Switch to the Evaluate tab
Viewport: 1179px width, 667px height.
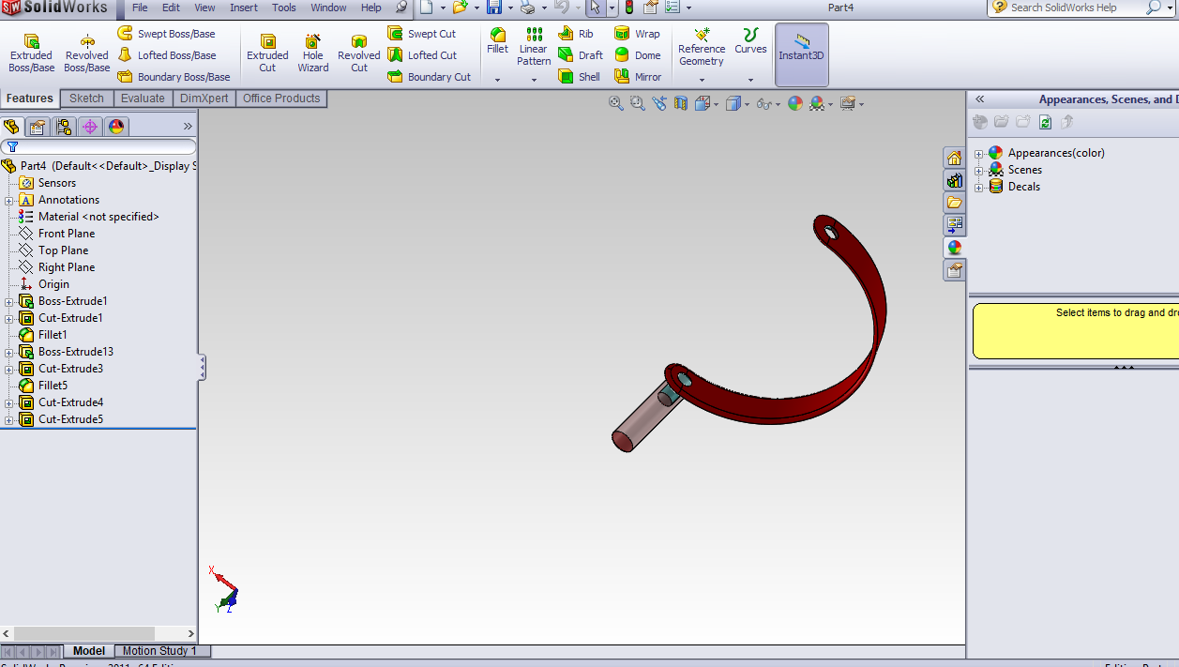click(x=143, y=99)
